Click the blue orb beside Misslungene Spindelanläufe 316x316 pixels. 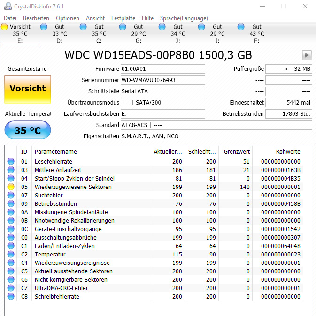[11, 212]
